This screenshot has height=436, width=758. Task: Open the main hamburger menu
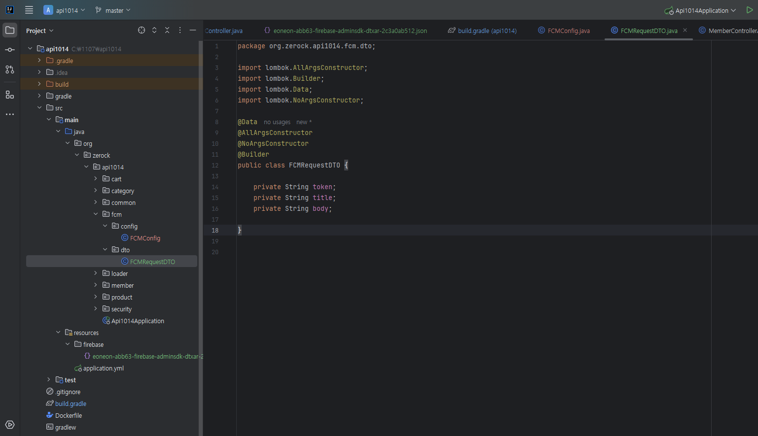pyautogui.click(x=29, y=10)
